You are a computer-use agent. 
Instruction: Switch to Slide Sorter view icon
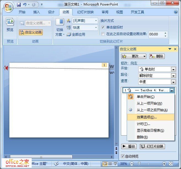[110, 164]
